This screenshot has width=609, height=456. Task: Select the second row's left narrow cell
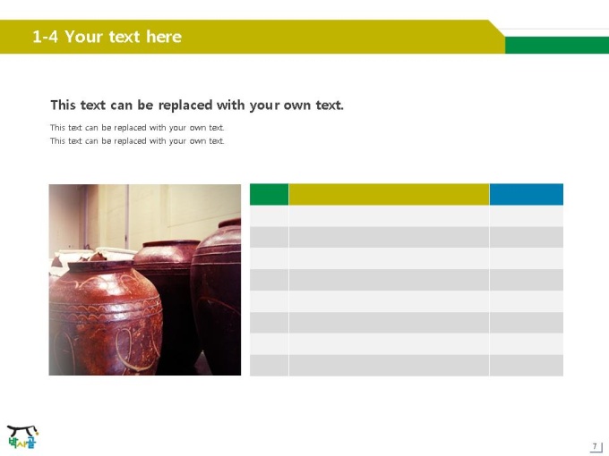270,237
